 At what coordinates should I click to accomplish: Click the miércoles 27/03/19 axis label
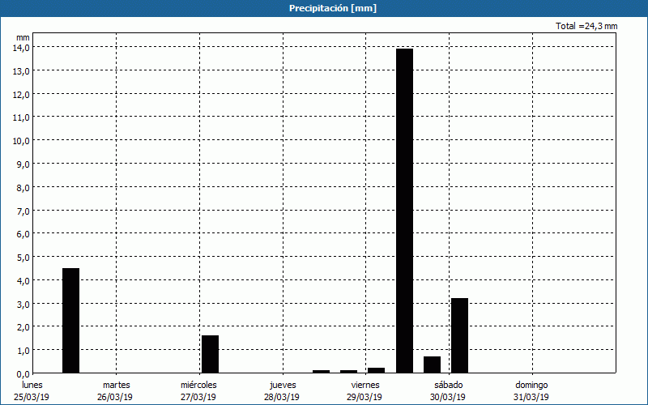(x=198, y=391)
